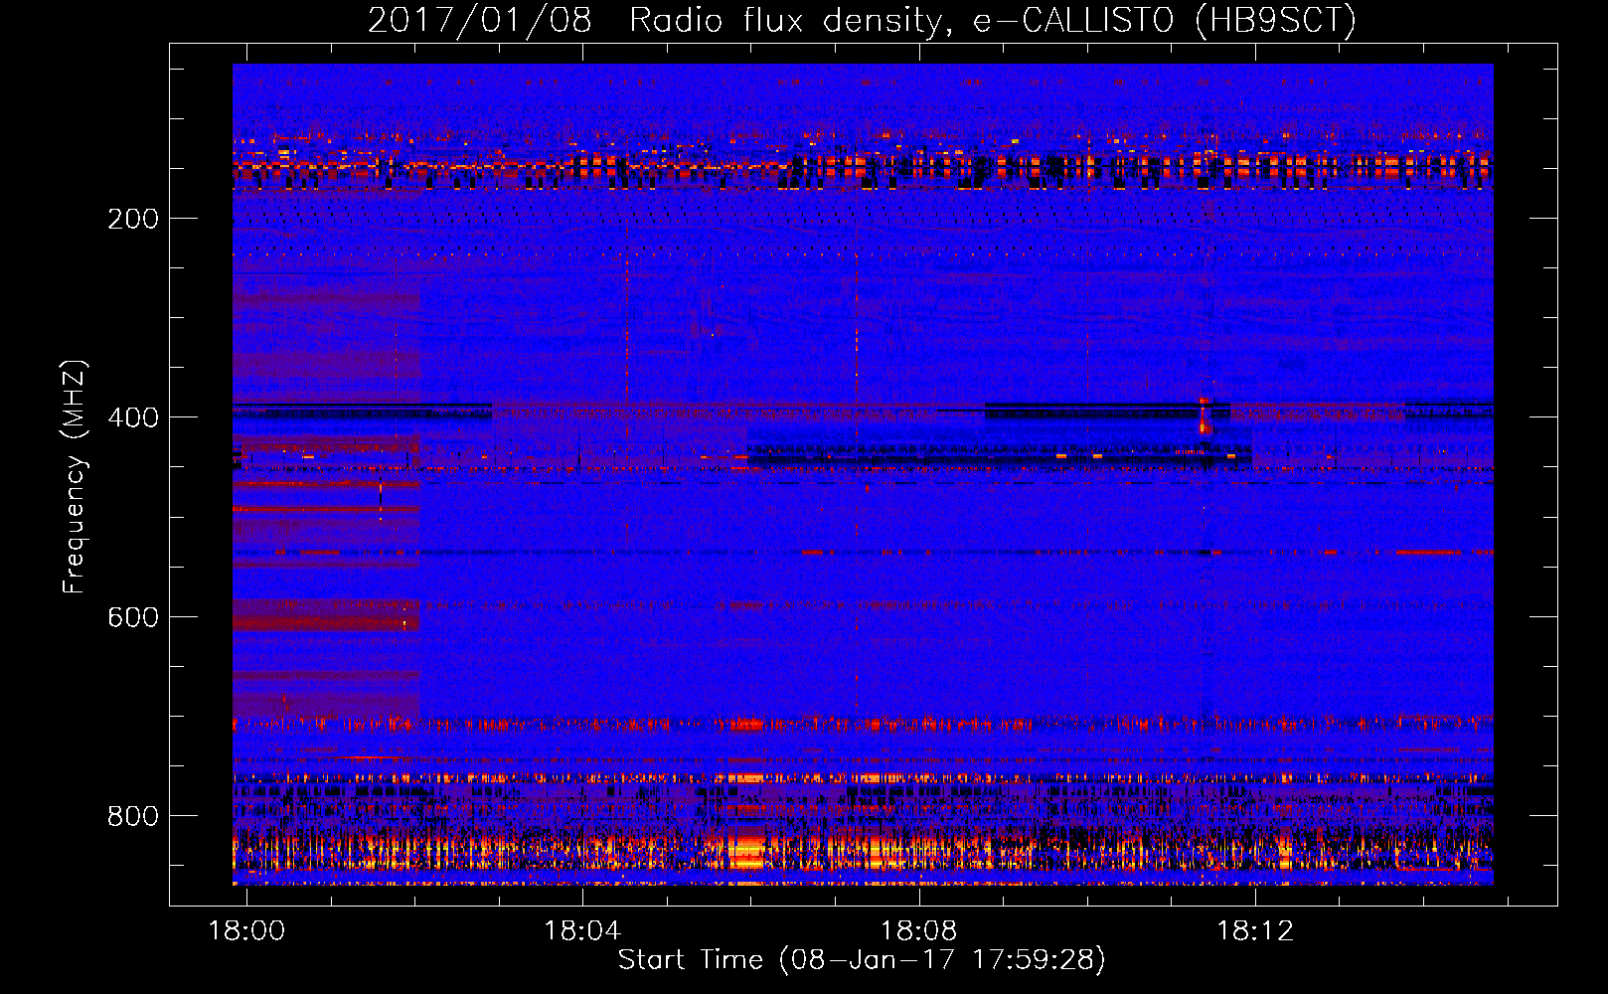Image resolution: width=1608 pixels, height=994 pixels.
Task: Click the '400' frequency tick label
Action: click(133, 417)
